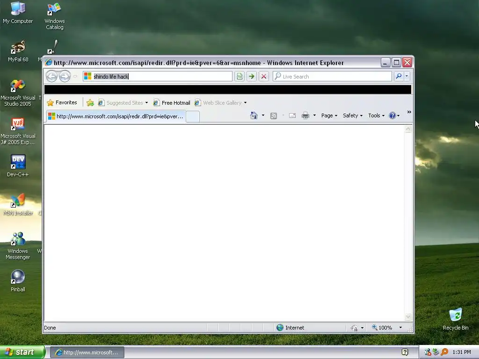Close the Internet Explorer window
The width and height of the screenshot is (479, 359).
click(x=407, y=63)
